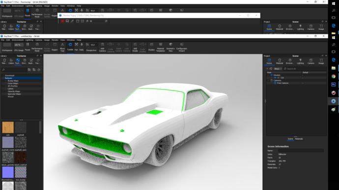
Task: Click the add folder icon beside Library search
Action: (x=29, y=70)
